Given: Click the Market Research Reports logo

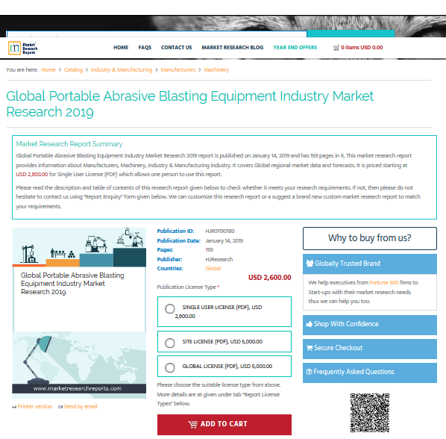Looking at the screenshot, I should point(23,48).
